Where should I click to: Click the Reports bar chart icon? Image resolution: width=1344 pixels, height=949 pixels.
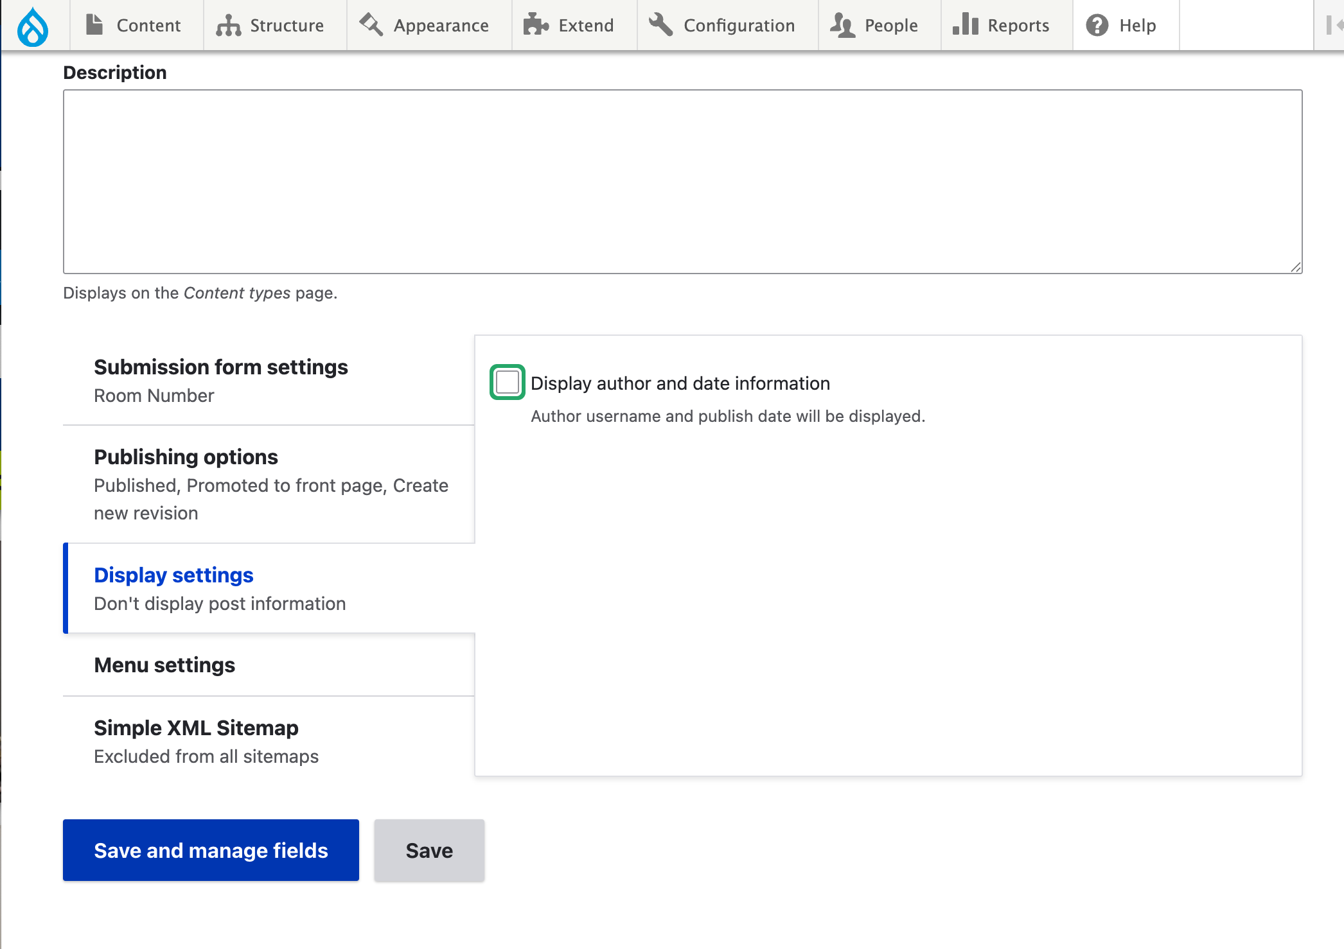pos(965,24)
